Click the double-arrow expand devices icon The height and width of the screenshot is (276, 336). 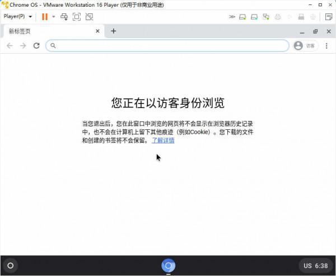pos(232,17)
